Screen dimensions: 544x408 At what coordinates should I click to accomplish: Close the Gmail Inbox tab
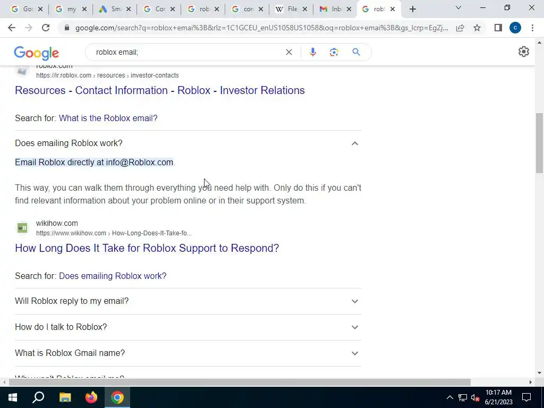click(349, 10)
